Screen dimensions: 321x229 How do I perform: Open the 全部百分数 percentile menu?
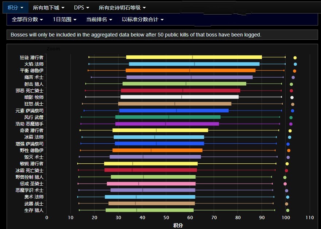pos(27,19)
